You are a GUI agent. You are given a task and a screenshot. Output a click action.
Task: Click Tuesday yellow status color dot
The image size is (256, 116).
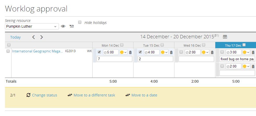tap(163, 52)
